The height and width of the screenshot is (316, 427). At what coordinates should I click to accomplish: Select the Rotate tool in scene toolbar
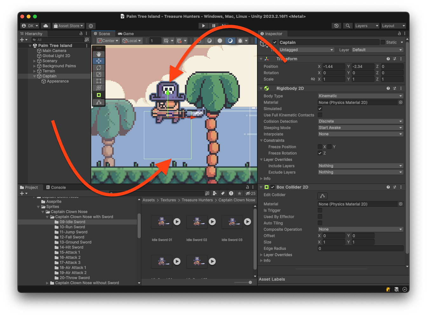click(x=99, y=68)
